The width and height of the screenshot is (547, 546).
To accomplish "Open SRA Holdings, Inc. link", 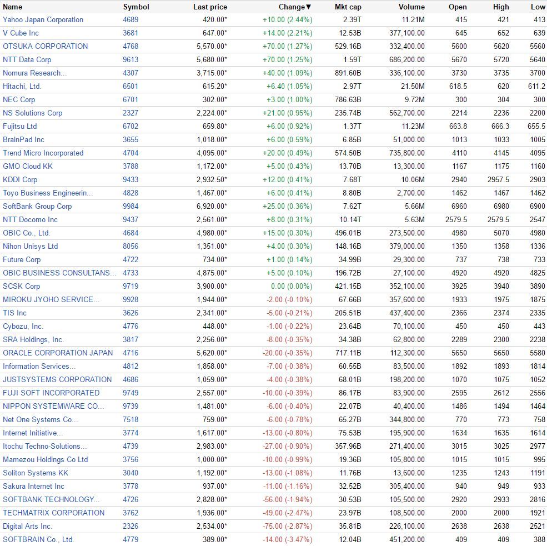I will point(33,340).
